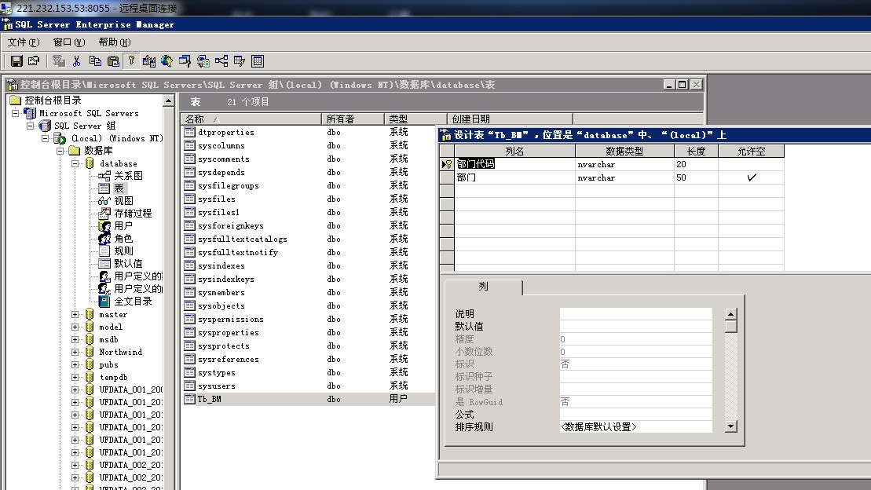
Task: Select the 规则 rules icon in tree
Action: (104, 251)
